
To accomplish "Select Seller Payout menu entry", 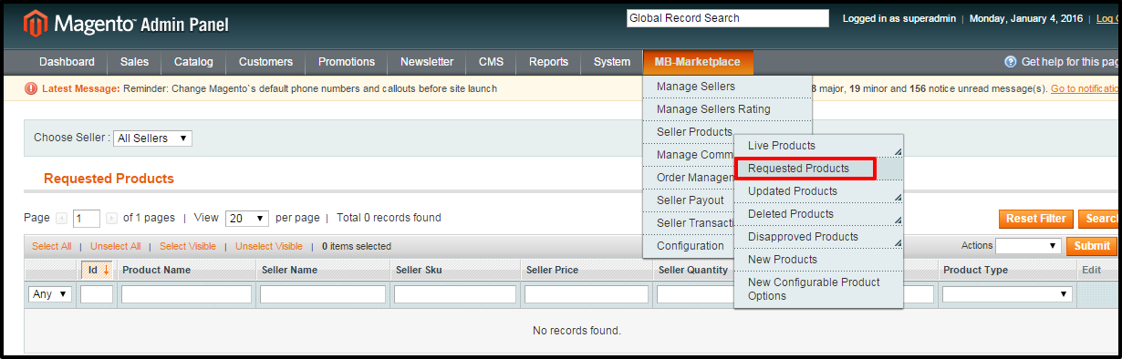I will (690, 200).
